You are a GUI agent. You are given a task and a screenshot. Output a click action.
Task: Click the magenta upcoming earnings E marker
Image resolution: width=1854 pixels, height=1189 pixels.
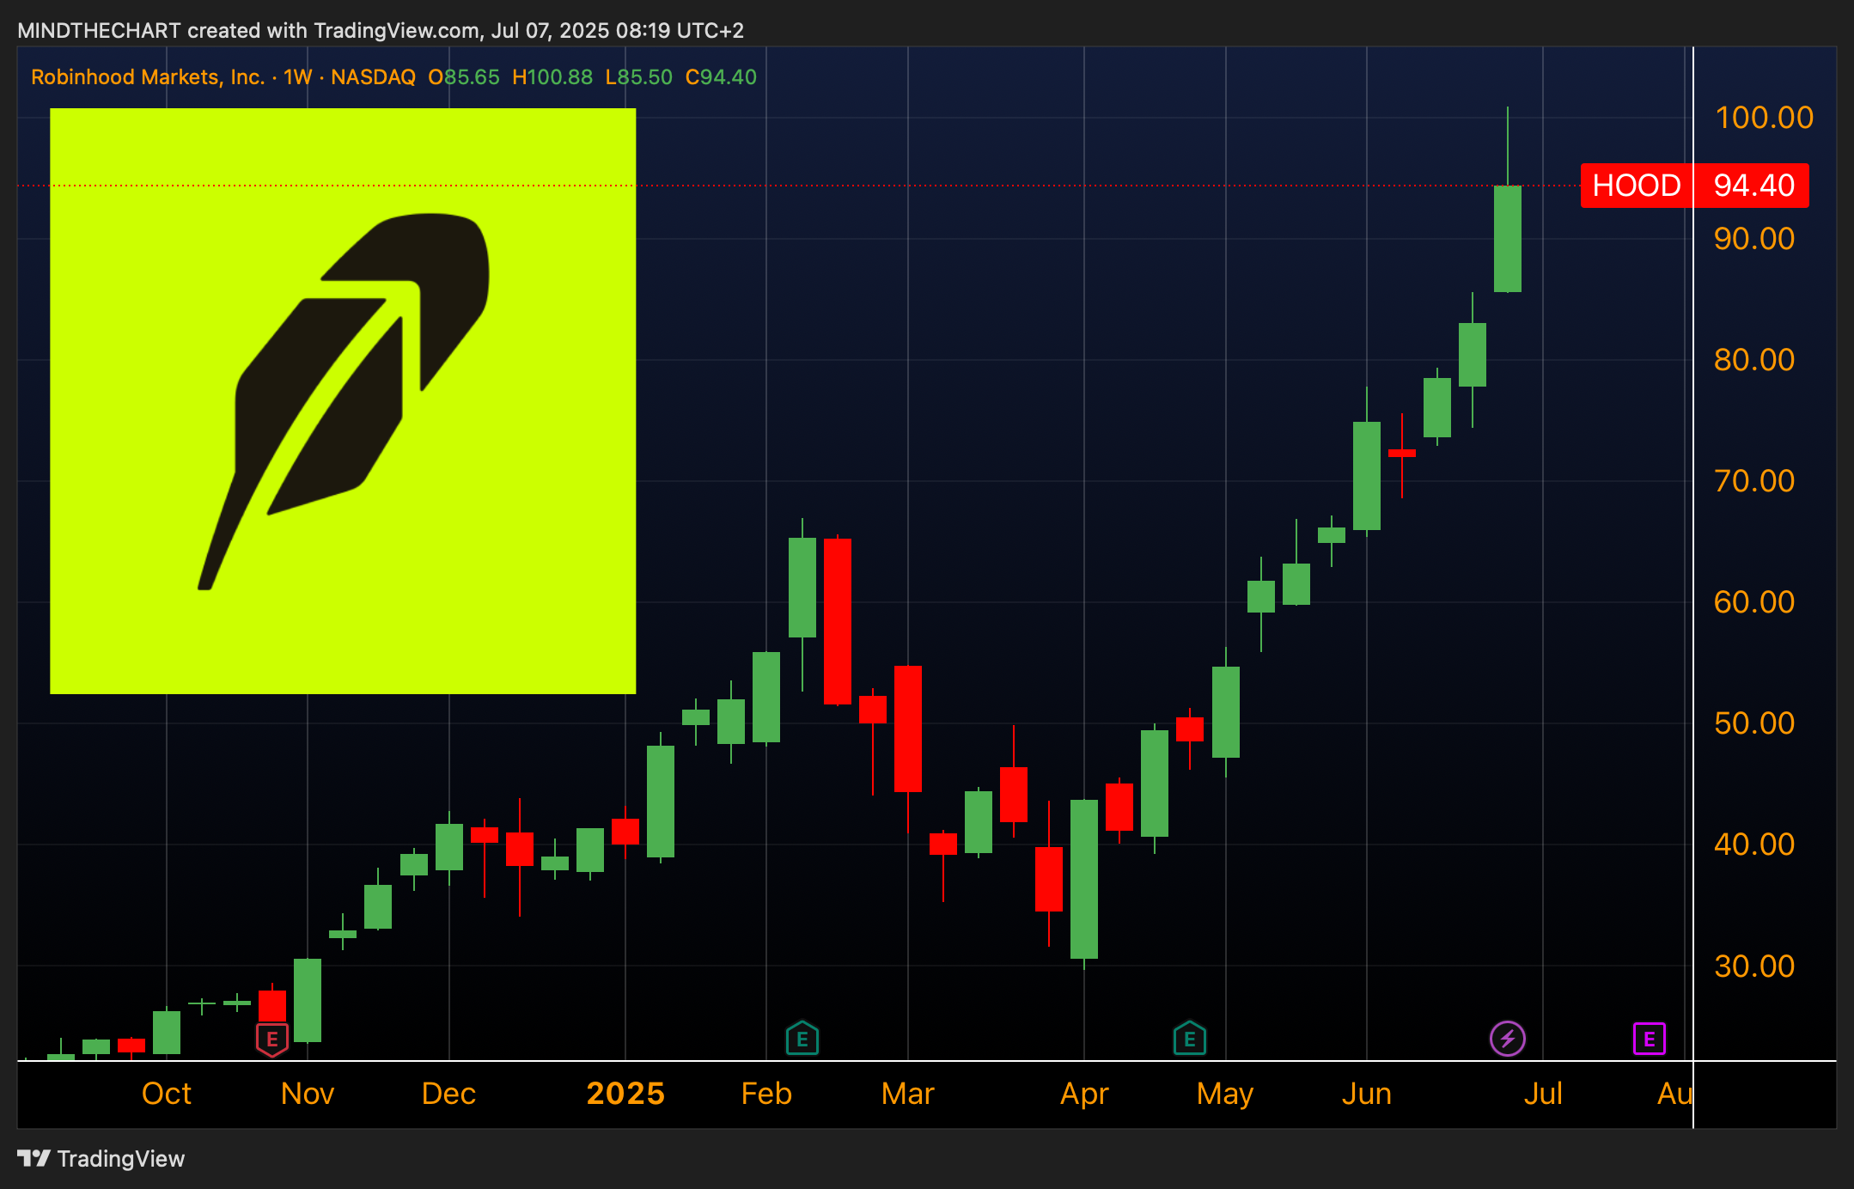(x=1650, y=1039)
